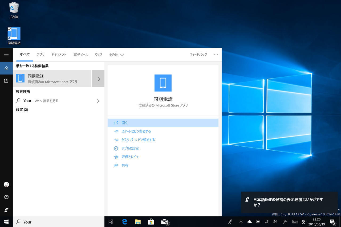Open the search Settings gear in the sidebar
This screenshot has height=227, width=341.
pos(6,197)
